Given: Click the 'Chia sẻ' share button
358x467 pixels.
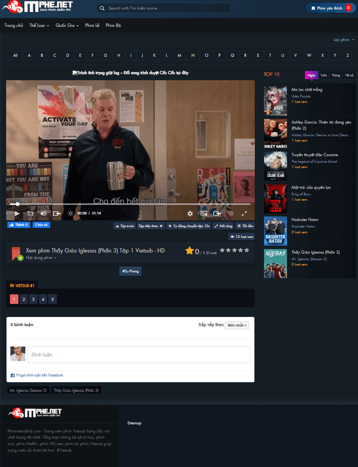Looking at the screenshot, I should coord(41,224).
